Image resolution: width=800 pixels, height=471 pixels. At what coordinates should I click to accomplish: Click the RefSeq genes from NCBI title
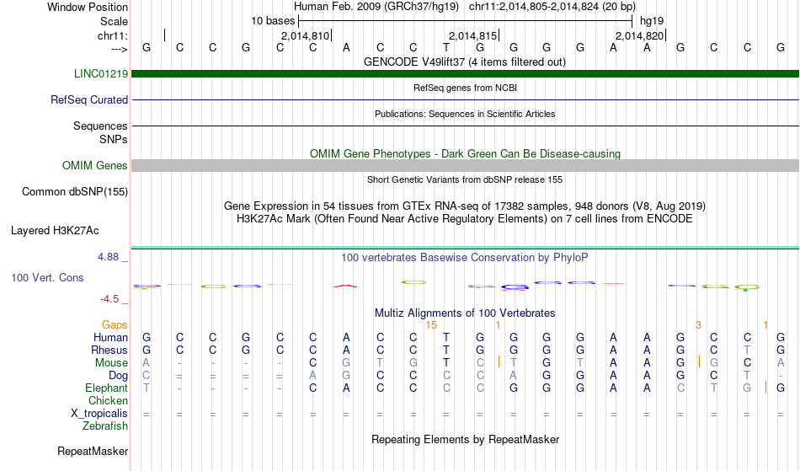[x=466, y=88]
